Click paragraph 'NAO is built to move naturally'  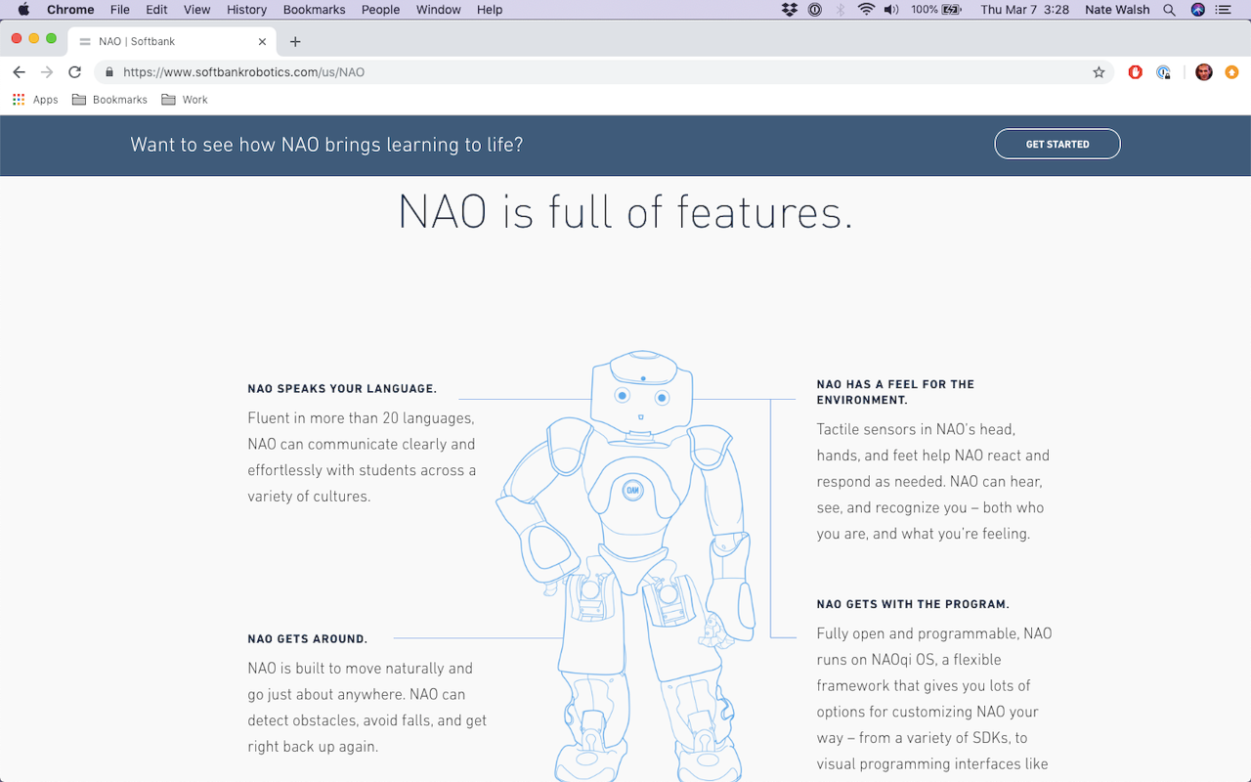coord(367,707)
